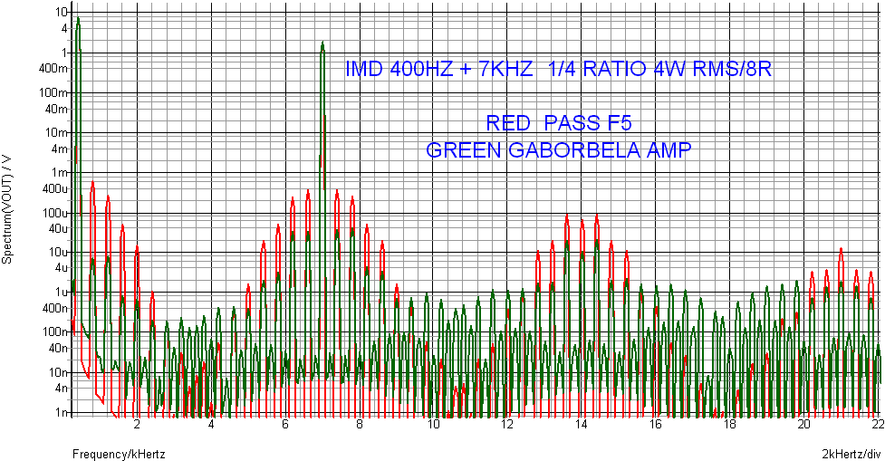Viewport: 885px width, 461px height.
Task: Click the "20" X-axis tick label
Action: [x=803, y=425]
